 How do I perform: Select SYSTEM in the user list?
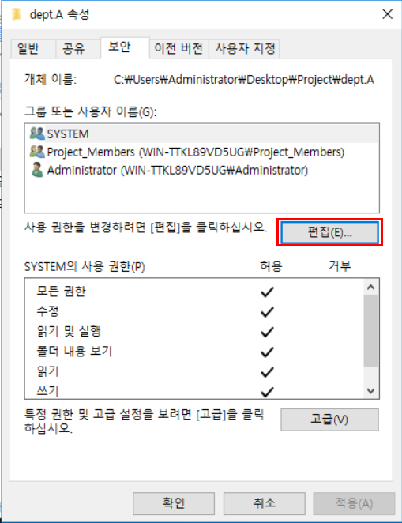click(x=204, y=134)
